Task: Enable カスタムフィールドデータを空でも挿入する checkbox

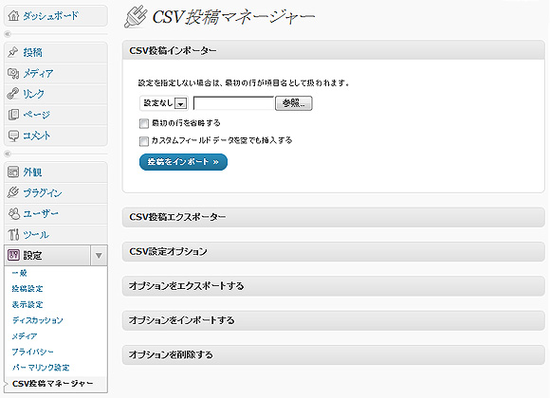Action: pyautogui.click(x=144, y=141)
